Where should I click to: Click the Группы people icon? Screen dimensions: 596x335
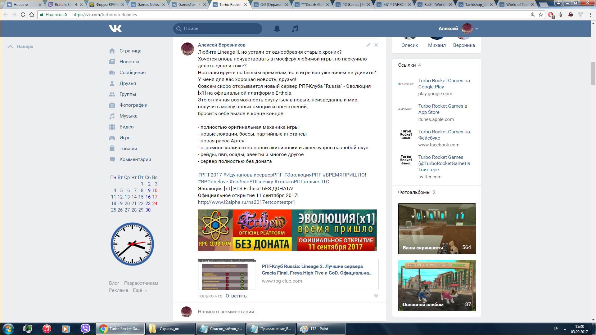click(x=112, y=94)
